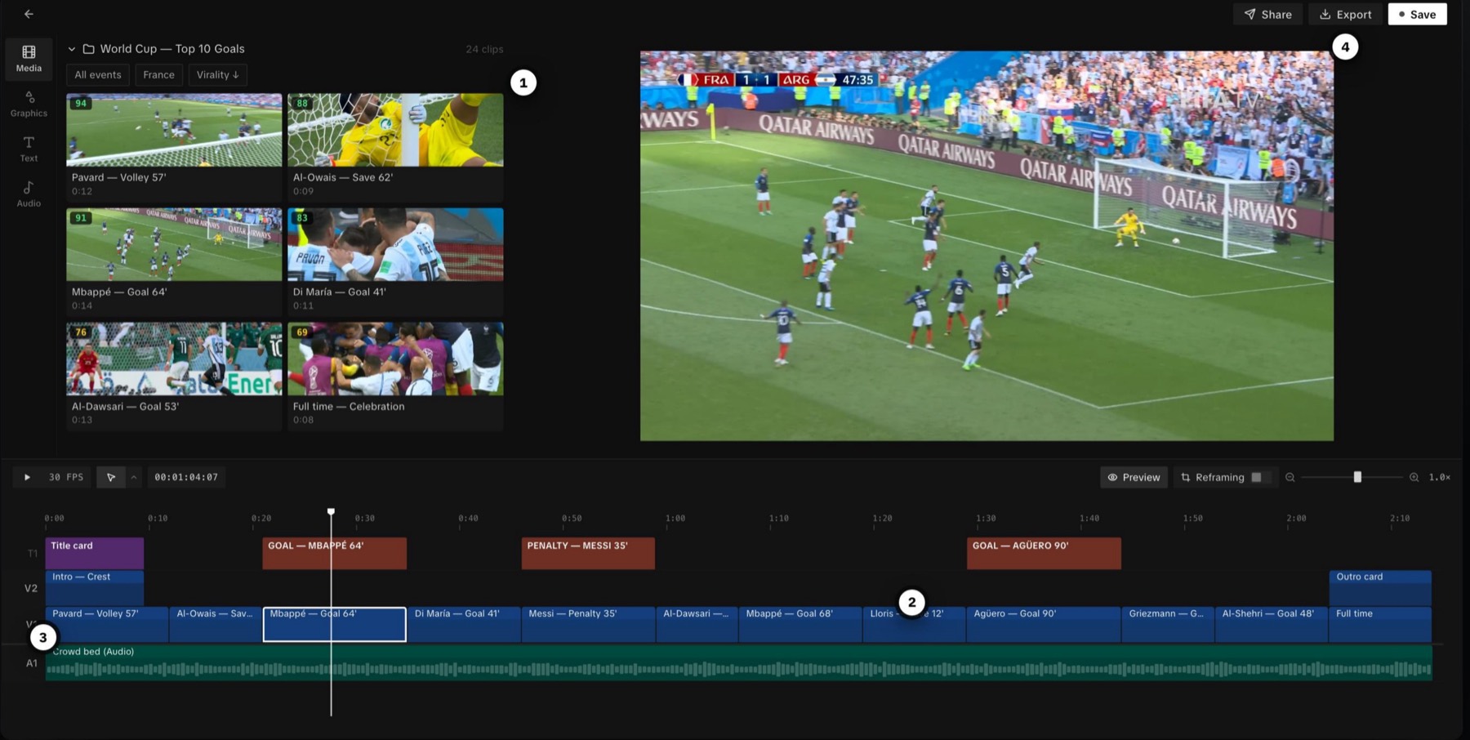Open the All events filter

[98, 74]
